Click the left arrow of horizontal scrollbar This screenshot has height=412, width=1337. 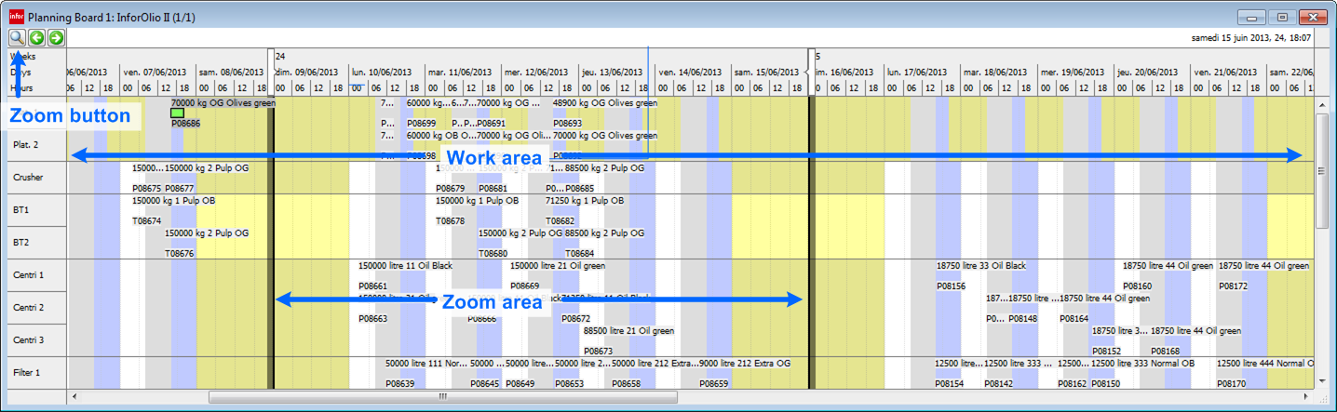[x=74, y=396]
